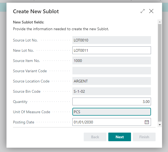Click the New Sublot fields heading
The image size is (168, 152).
(x=28, y=22)
